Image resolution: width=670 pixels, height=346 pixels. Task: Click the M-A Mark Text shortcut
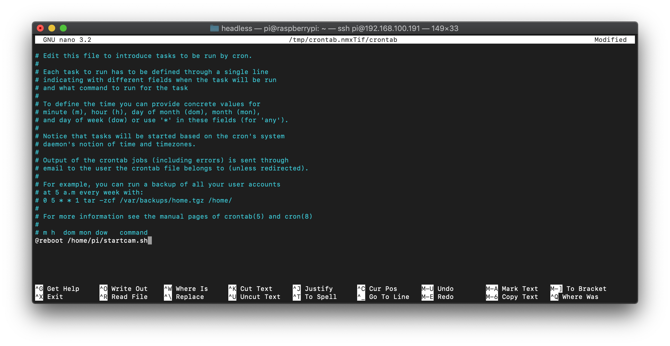(x=512, y=289)
